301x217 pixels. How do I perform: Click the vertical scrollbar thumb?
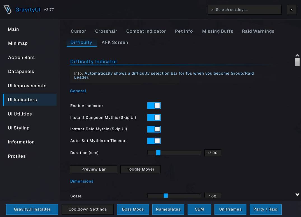[297, 62]
